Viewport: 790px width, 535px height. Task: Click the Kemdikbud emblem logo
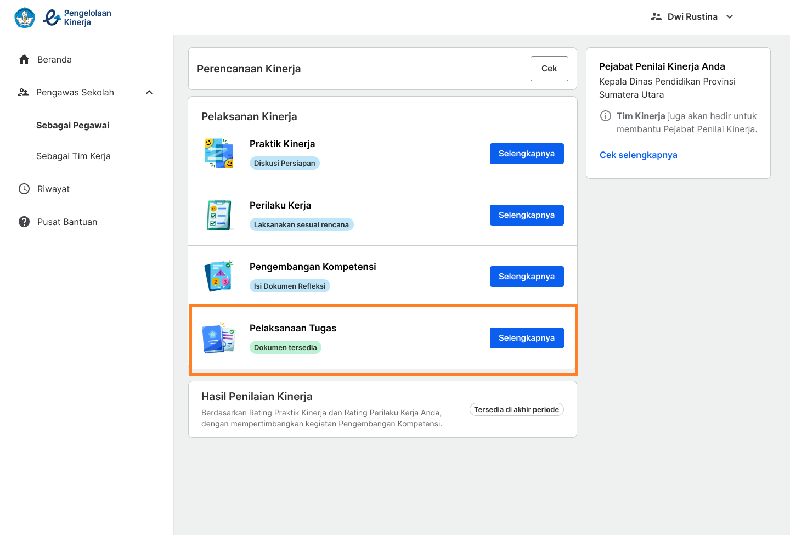[x=25, y=18]
